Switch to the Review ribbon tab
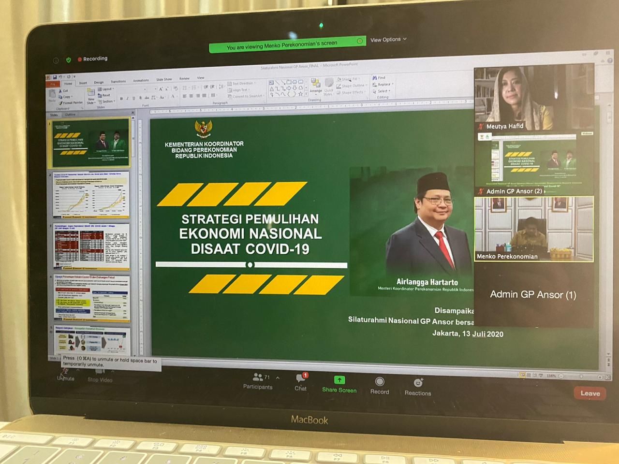The width and height of the screenshot is (619, 464). click(184, 78)
